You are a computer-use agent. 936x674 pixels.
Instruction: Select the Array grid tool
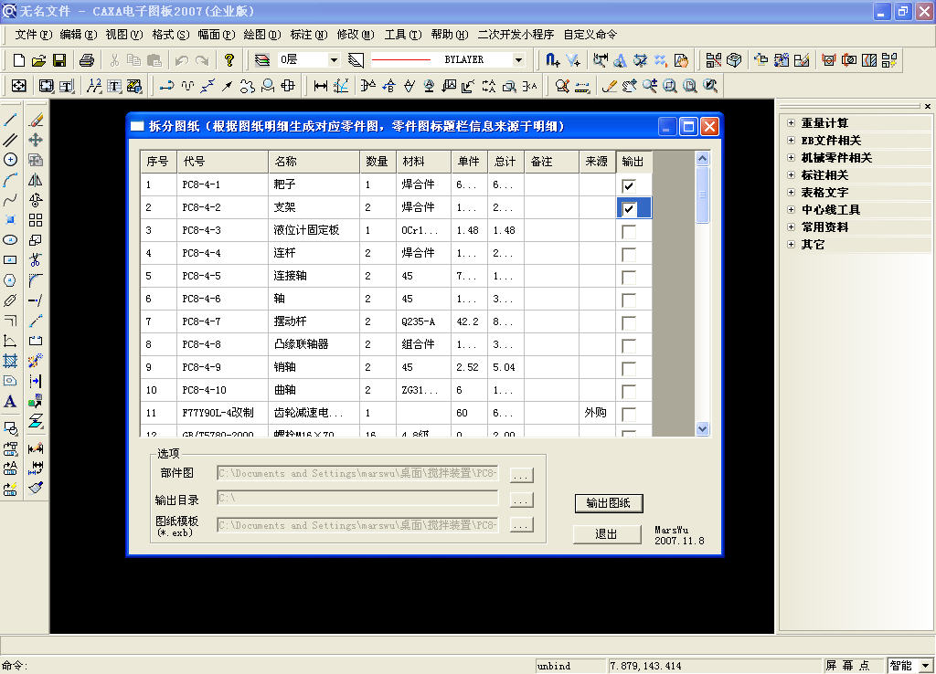coord(36,220)
